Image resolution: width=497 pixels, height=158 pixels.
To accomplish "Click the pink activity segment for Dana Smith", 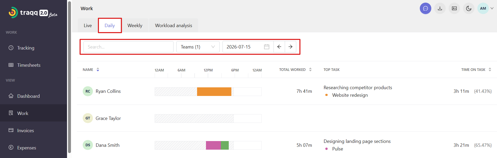I will 213,145.
